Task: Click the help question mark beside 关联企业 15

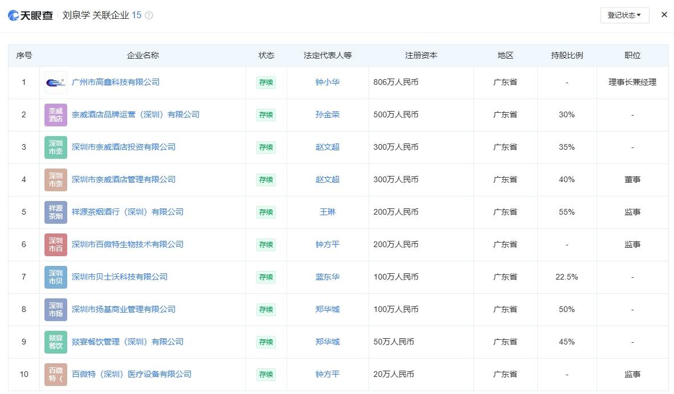Action: [x=149, y=15]
